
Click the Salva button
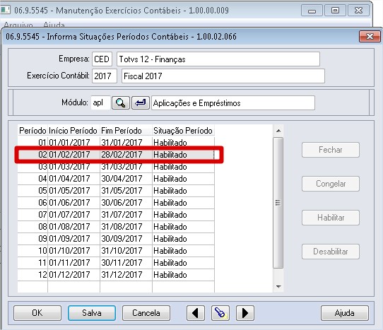point(92,313)
